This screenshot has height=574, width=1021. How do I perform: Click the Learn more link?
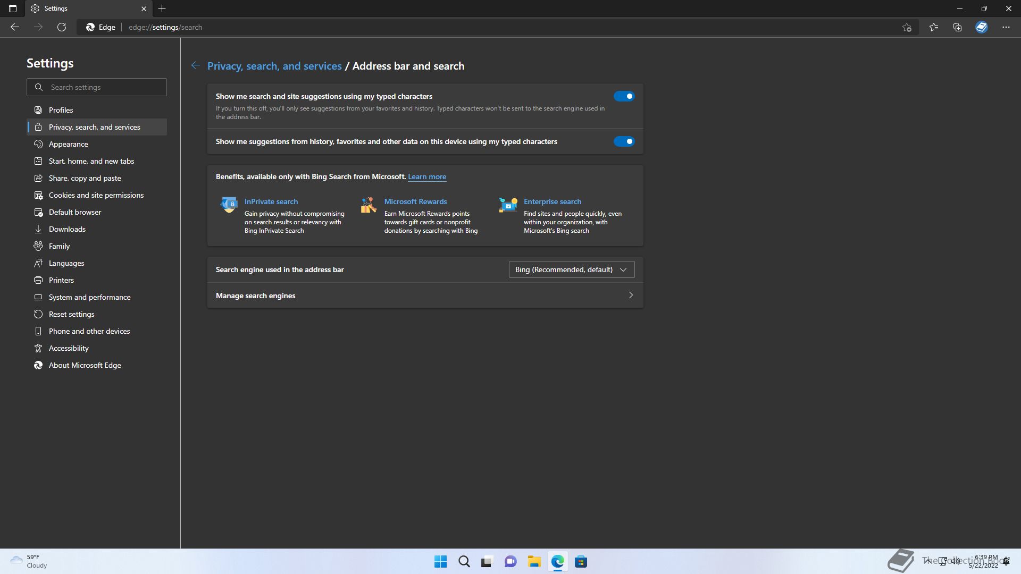click(427, 176)
